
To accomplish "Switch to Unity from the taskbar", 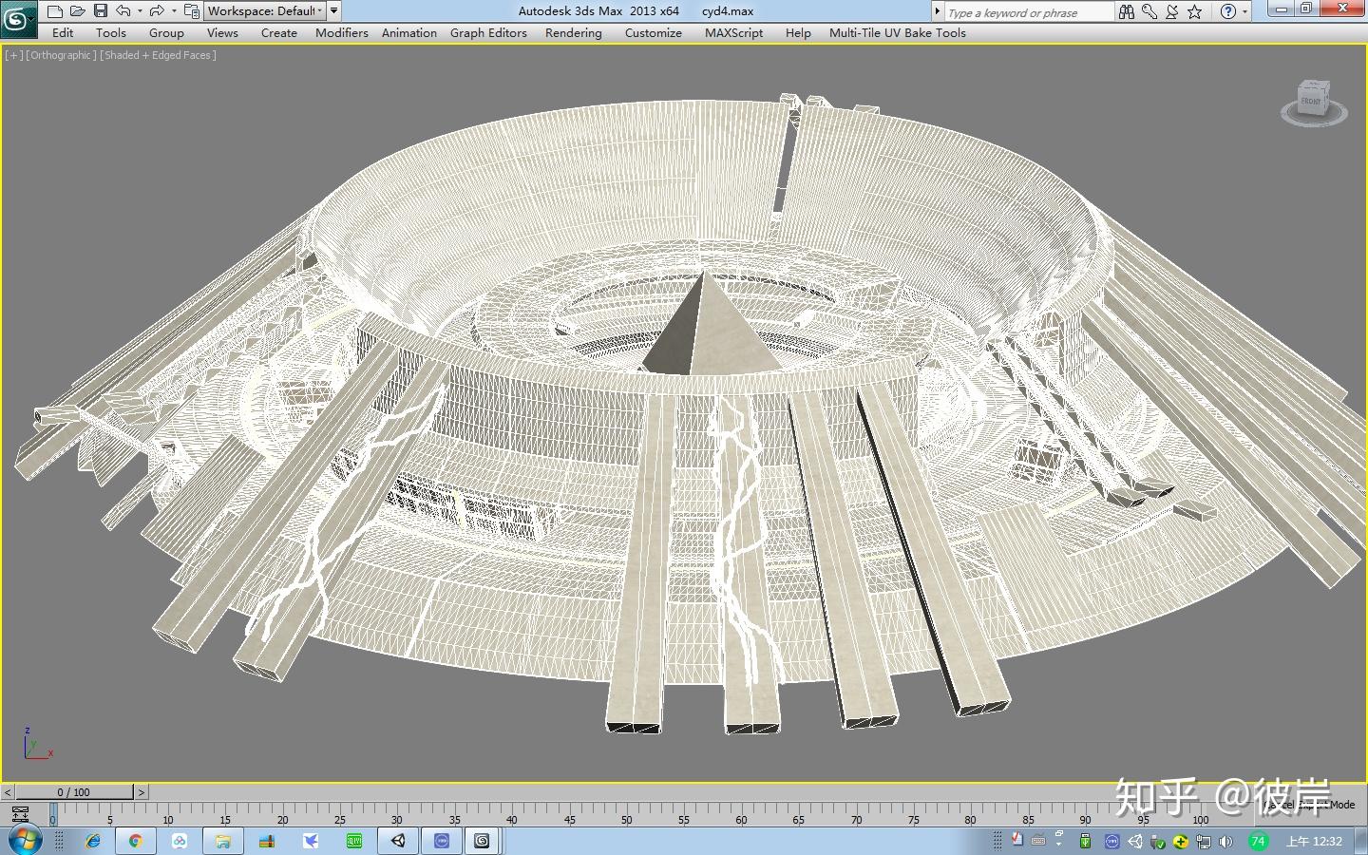I will (398, 841).
